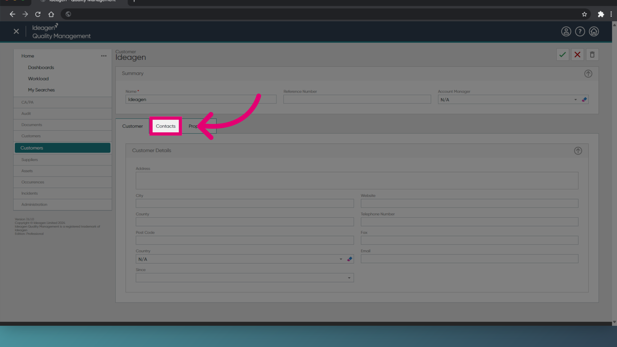Image resolution: width=617 pixels, height=347 pixels.
Task: Open Dashboards in sidebar
Action: (41, 67)
